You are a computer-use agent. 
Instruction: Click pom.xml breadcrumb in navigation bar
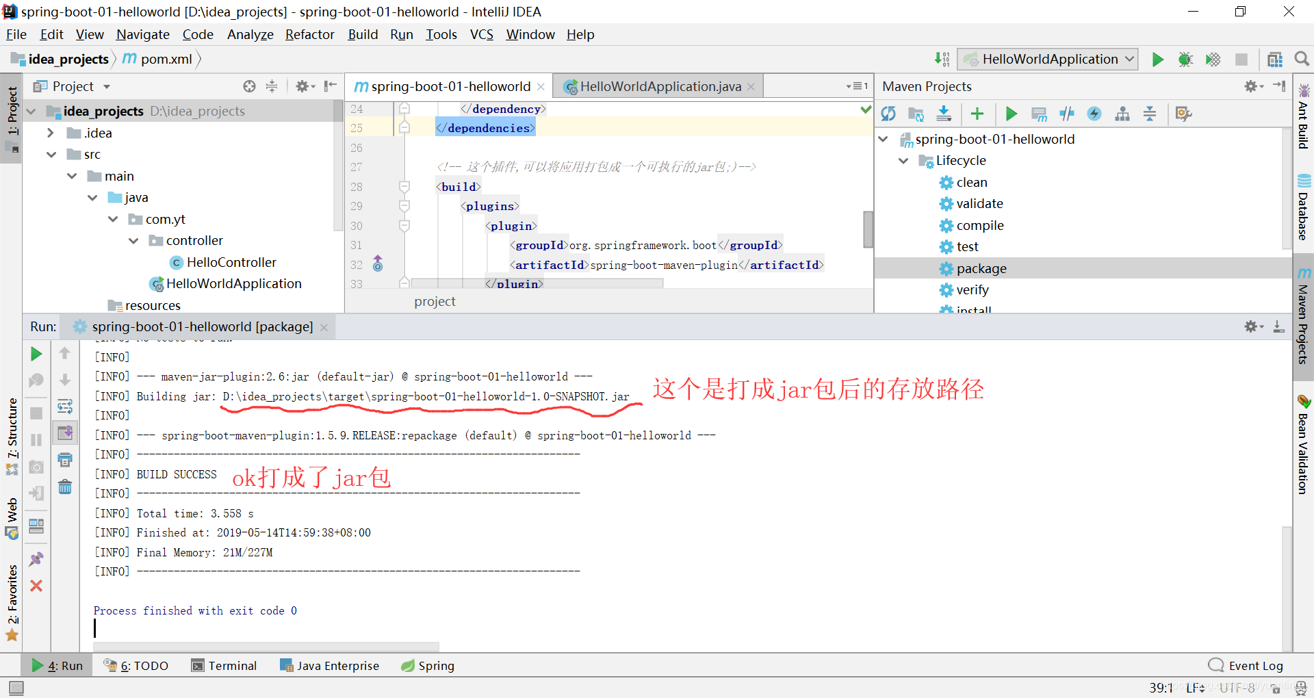158,60
